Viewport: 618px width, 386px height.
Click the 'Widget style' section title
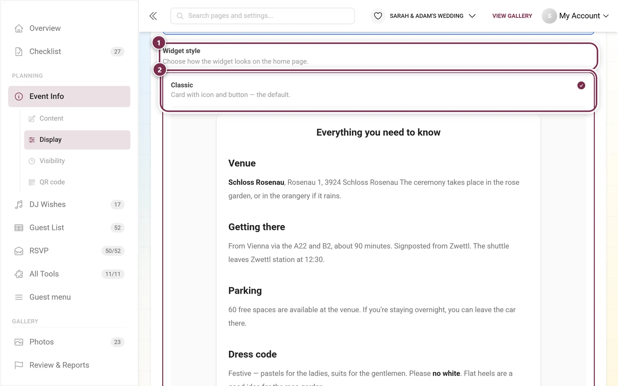(182, 51)
